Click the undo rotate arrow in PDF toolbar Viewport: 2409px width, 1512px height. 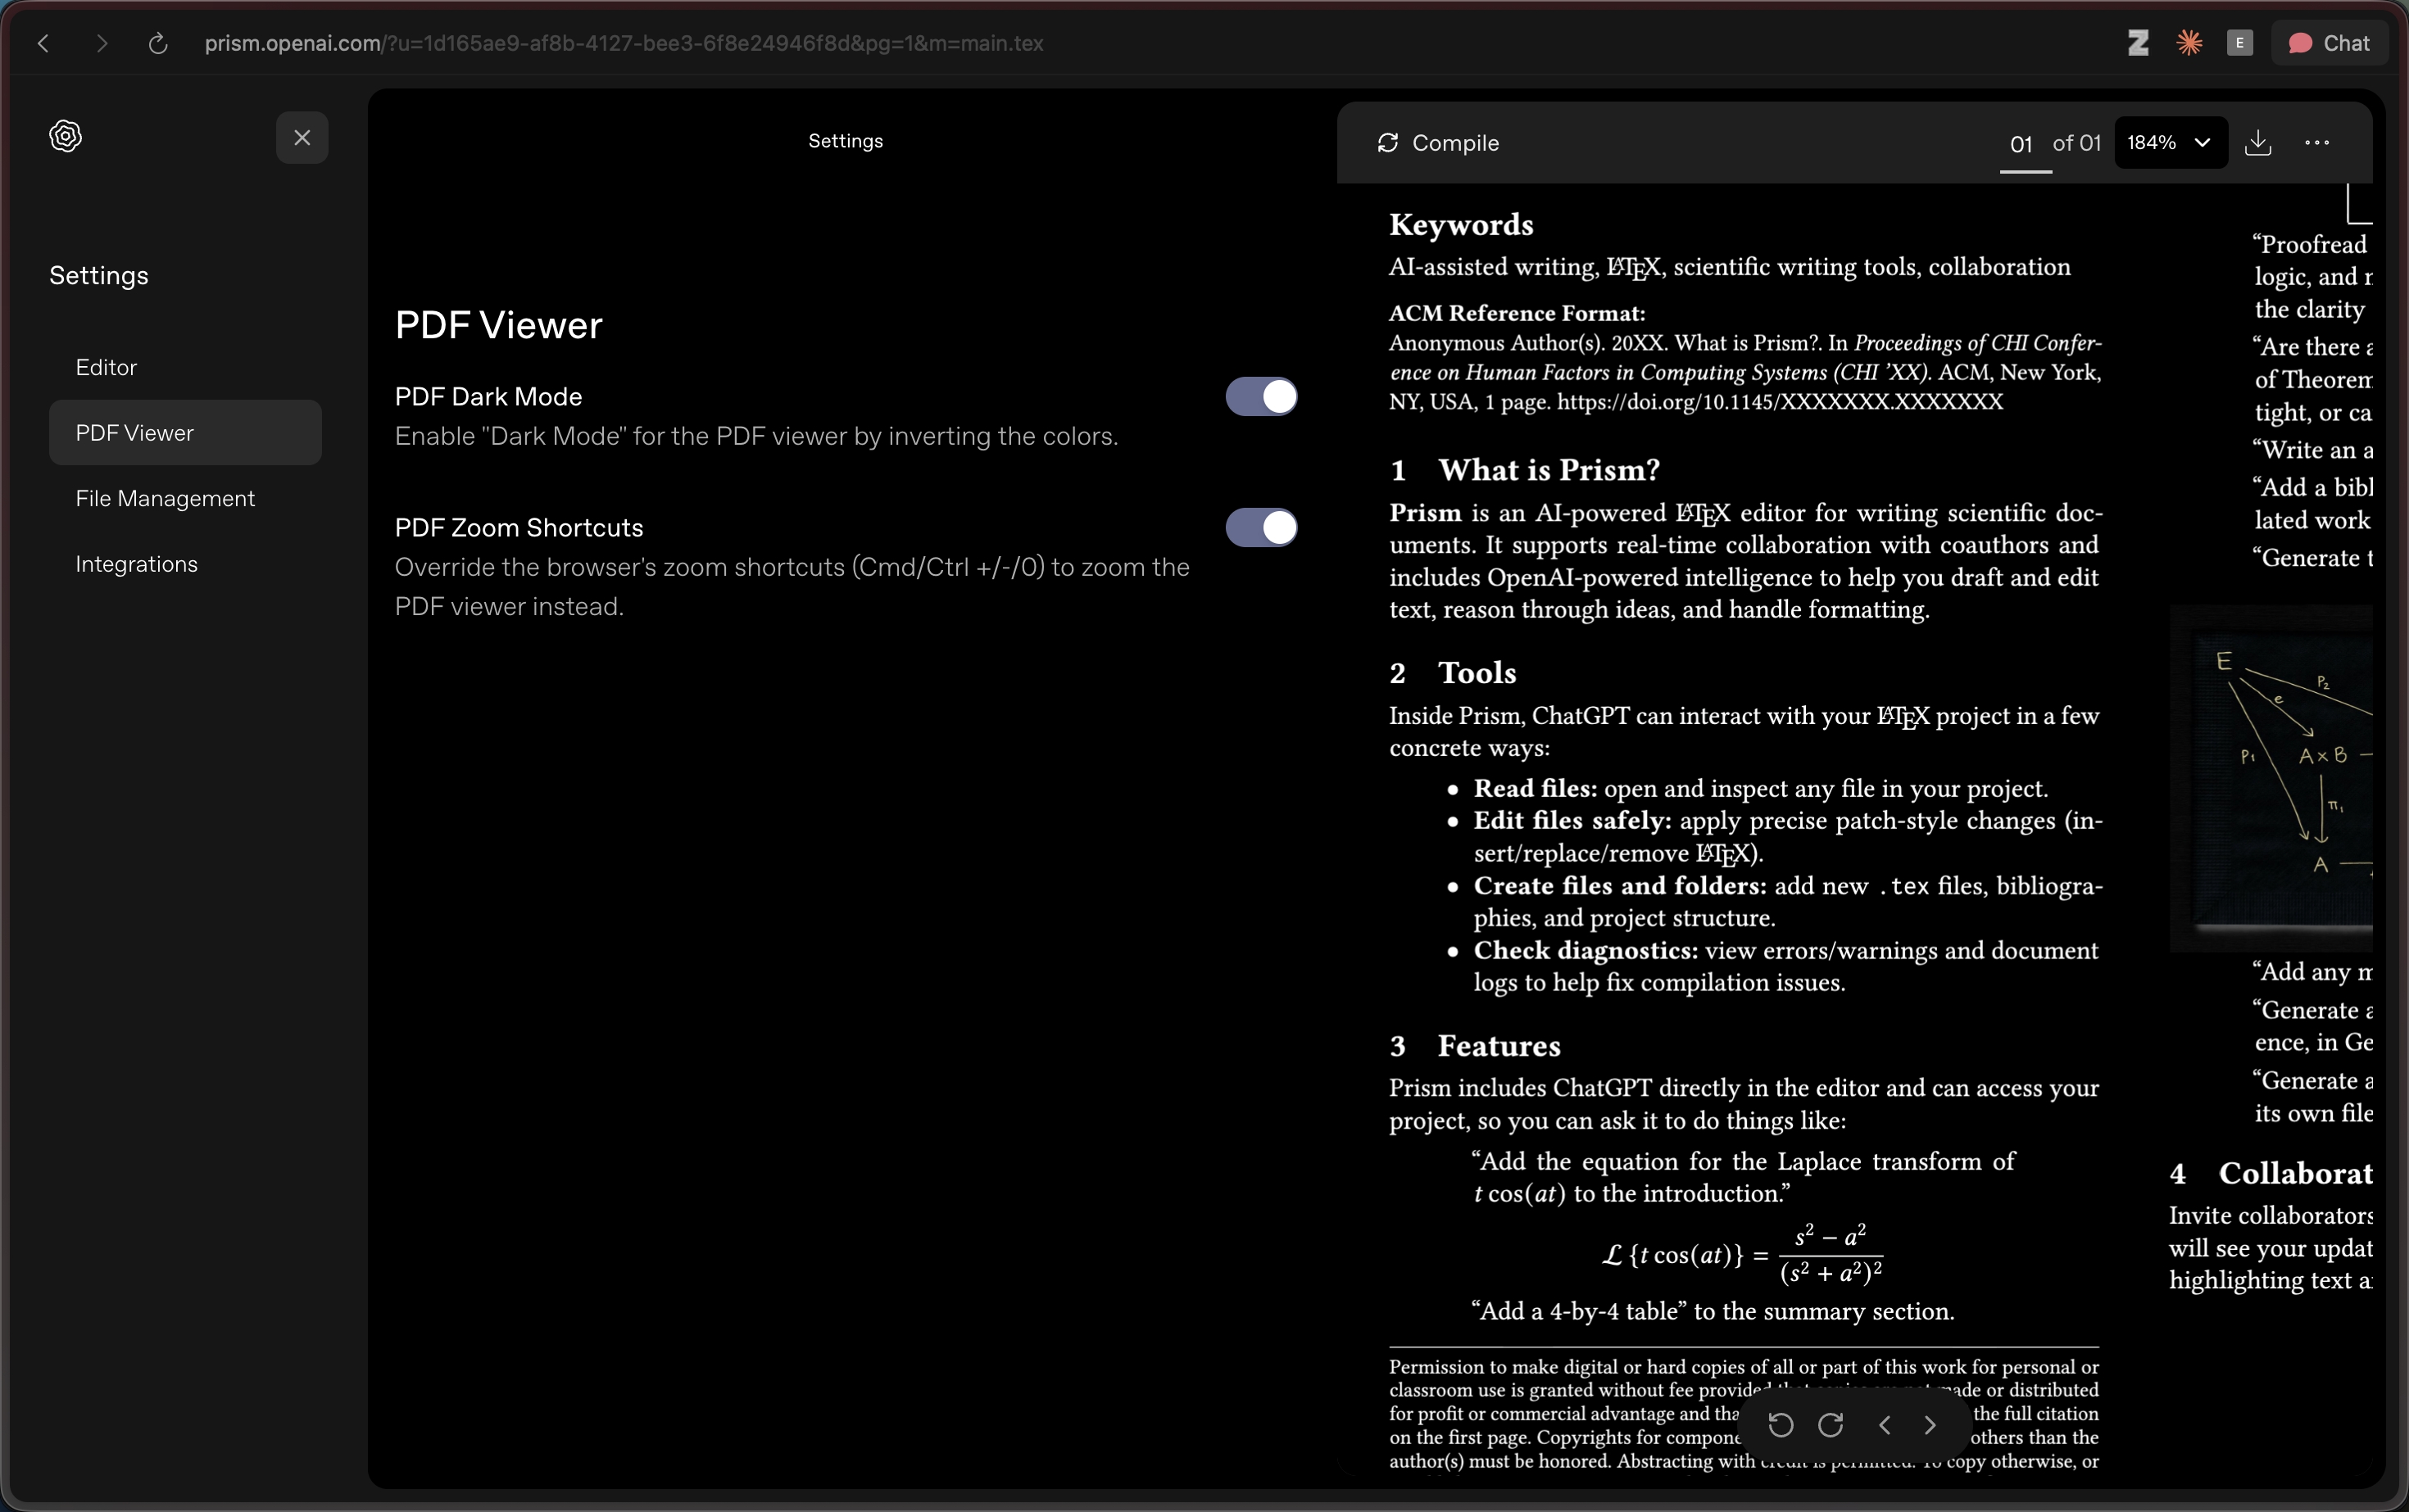point(1781,1424)
